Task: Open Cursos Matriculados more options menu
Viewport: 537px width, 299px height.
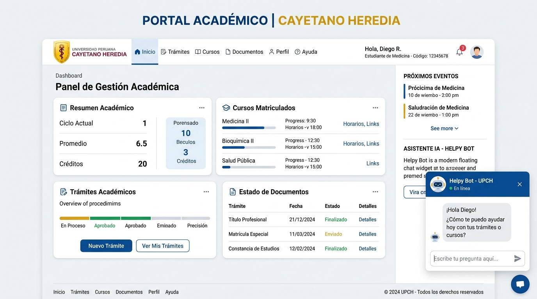Action: (375, 108)
